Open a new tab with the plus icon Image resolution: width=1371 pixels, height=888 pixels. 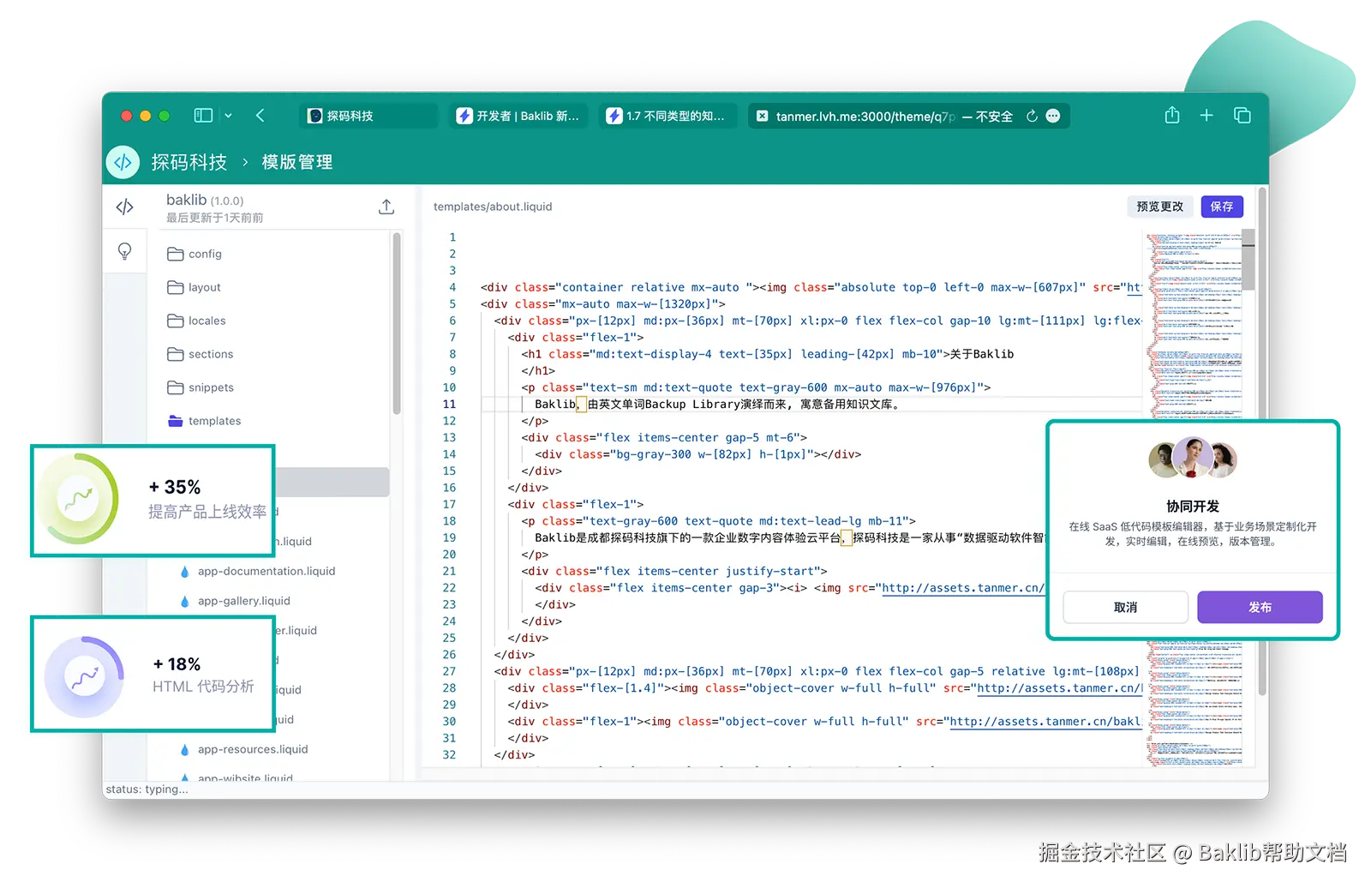1206,115
